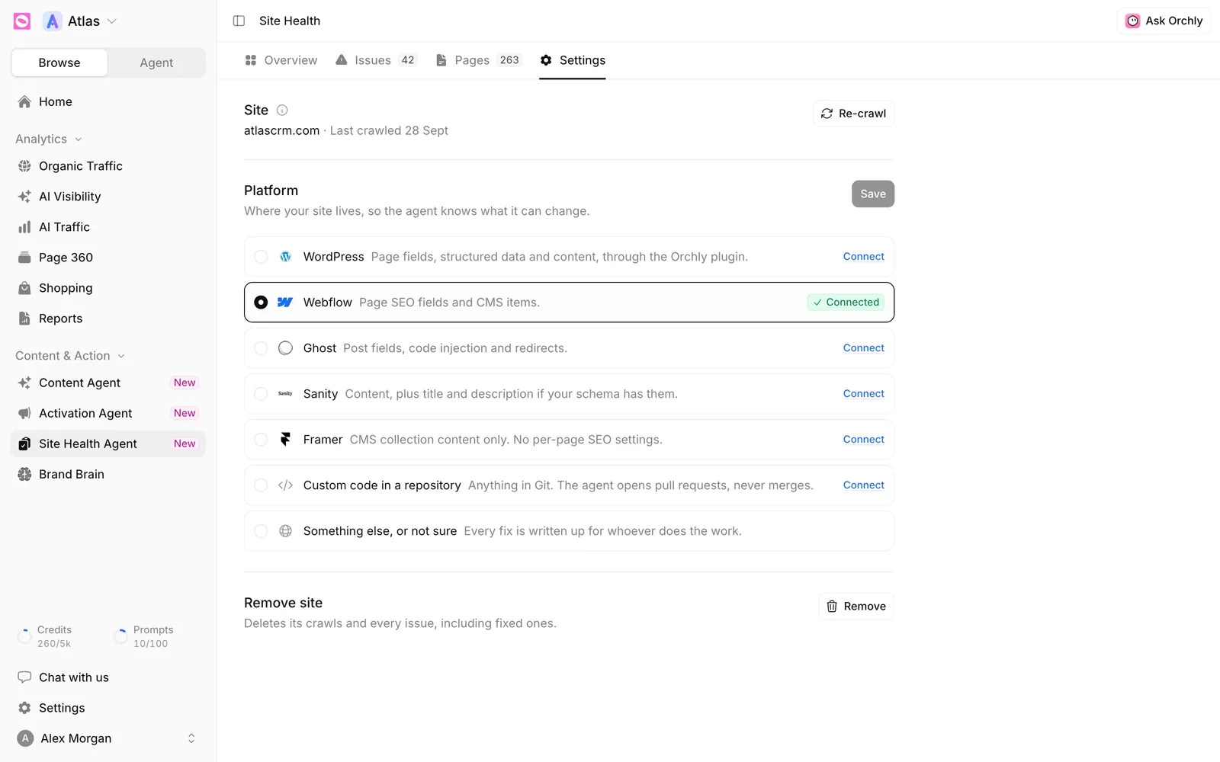
Task: Click the Orchly logo icon
Action: [22, 21]
